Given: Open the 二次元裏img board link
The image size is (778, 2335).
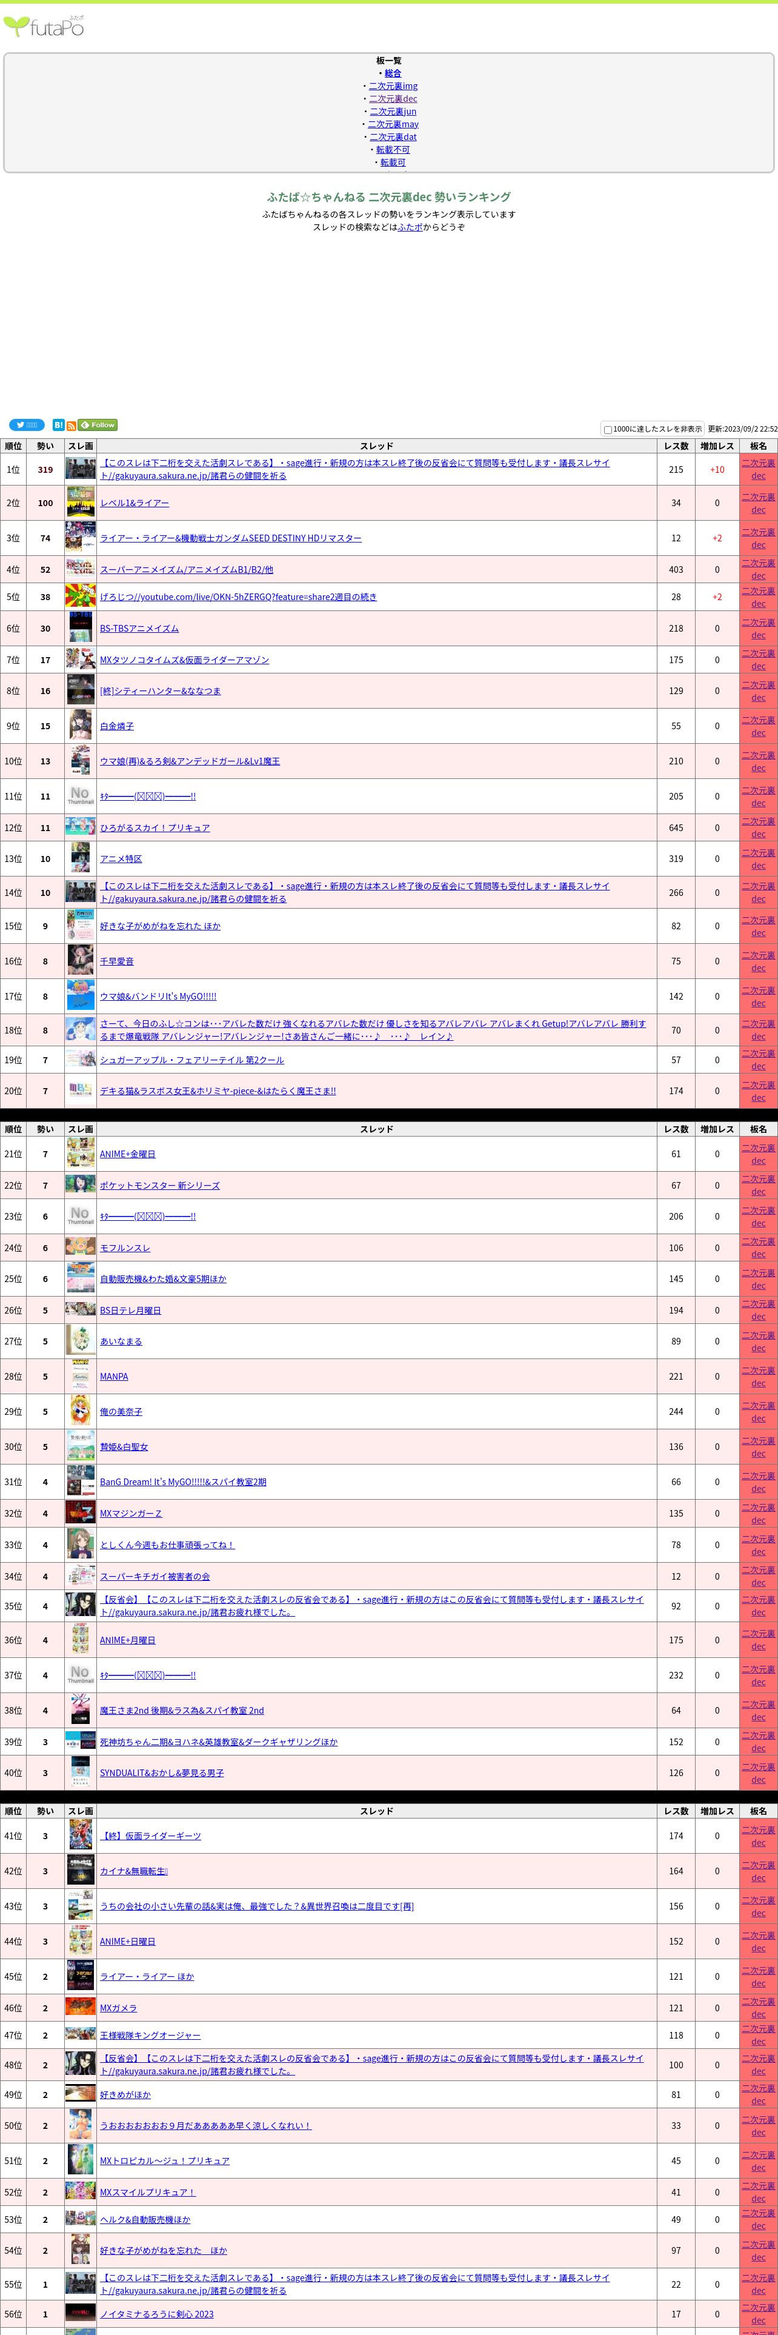Looking at the screenshot, I should click(x=393, y=86).
